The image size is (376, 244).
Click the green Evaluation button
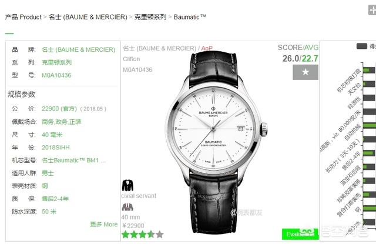(x=300, y=234)
